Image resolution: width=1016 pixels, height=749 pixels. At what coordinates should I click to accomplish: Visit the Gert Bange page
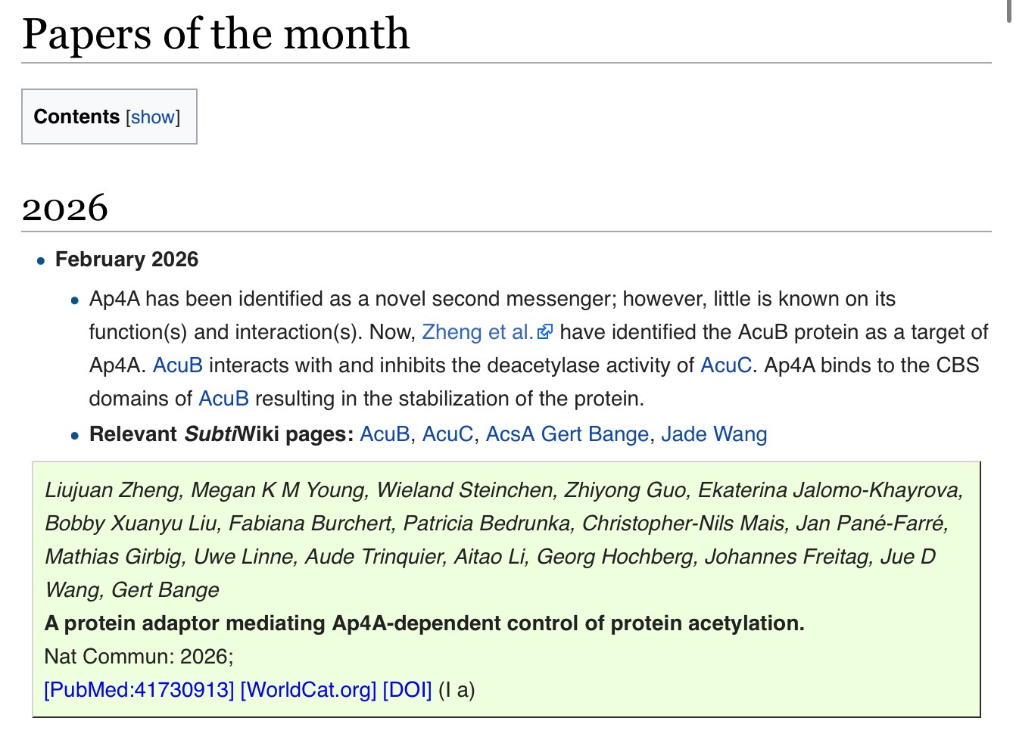595,434
